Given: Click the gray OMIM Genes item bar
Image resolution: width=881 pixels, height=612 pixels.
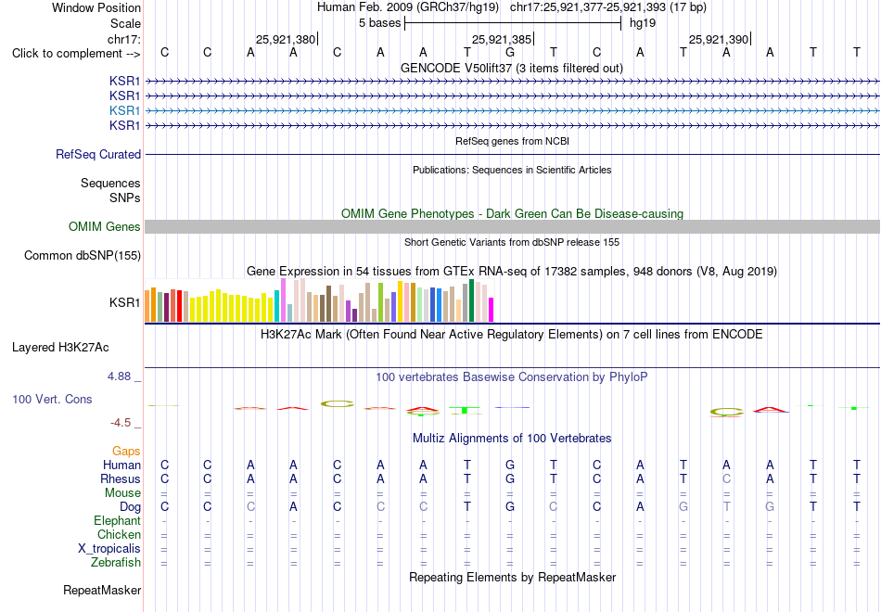Looking at the screenshot, I should 512,226.
